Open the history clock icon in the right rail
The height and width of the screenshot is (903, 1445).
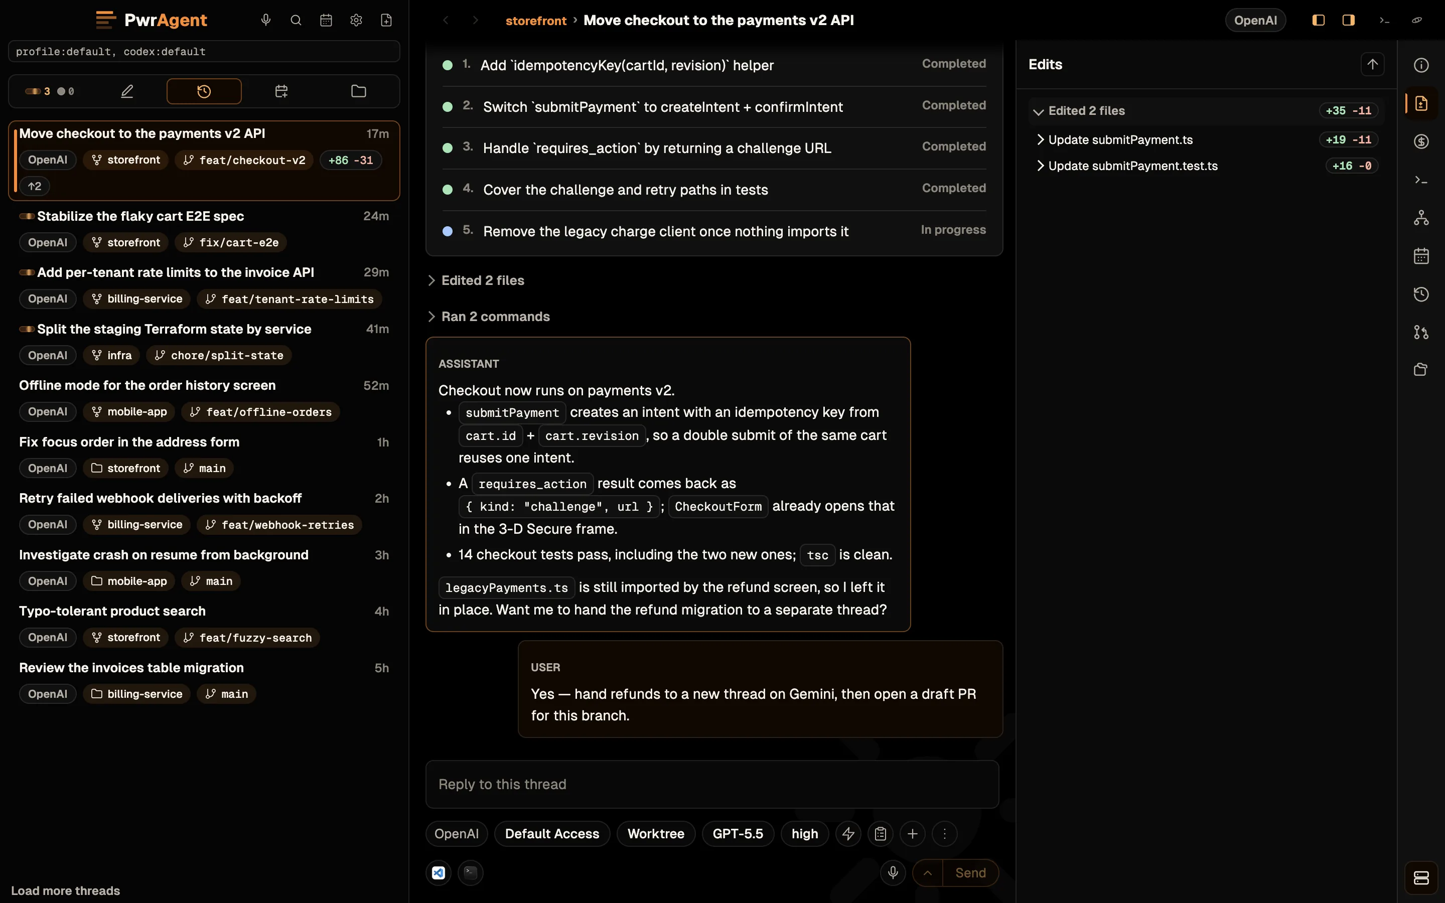pos(1421,294)
